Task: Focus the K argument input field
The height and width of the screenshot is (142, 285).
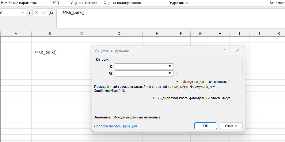Action: [x=141, y=66]
